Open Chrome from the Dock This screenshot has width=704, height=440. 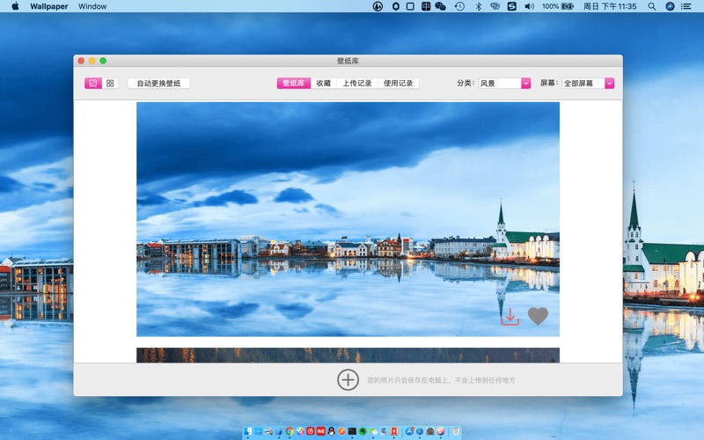pyautogui.click(x=290, y=432)
